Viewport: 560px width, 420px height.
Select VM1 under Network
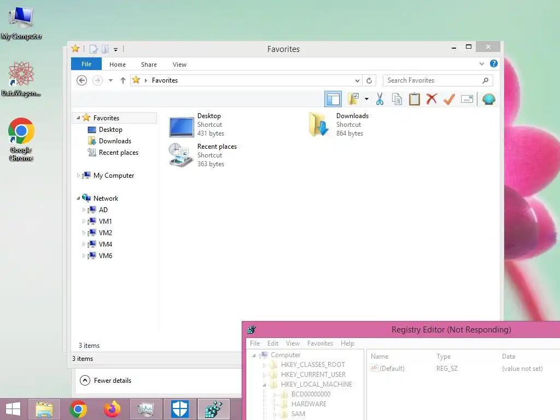[105, 221]
